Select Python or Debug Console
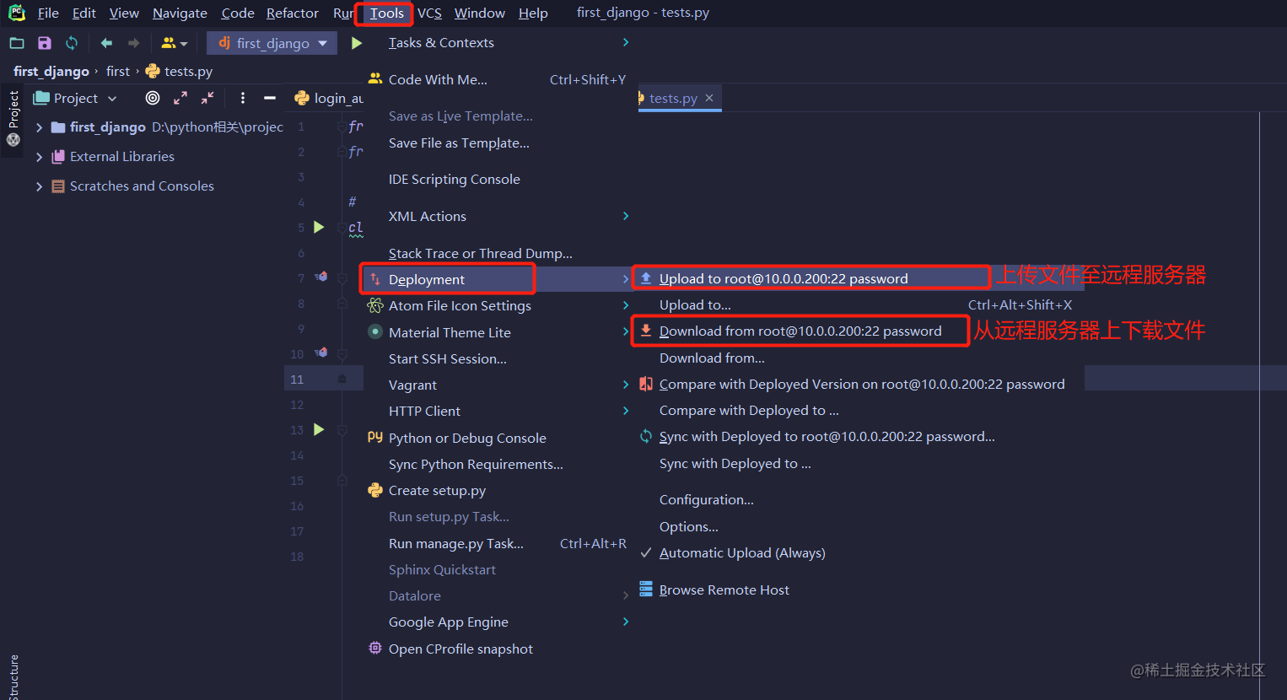This screenshot has width=1287, height=700. coord(498,439)
